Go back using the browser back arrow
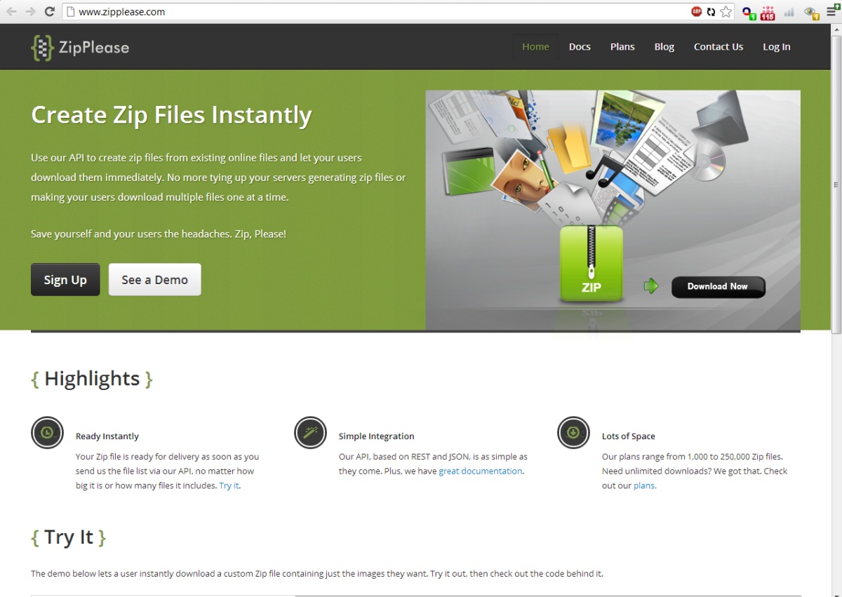Viewport: 842px width, 597px height. pos(11,11)
